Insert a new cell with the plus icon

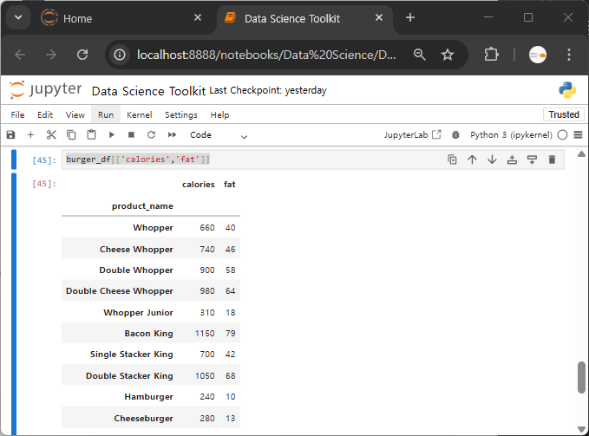31,134
